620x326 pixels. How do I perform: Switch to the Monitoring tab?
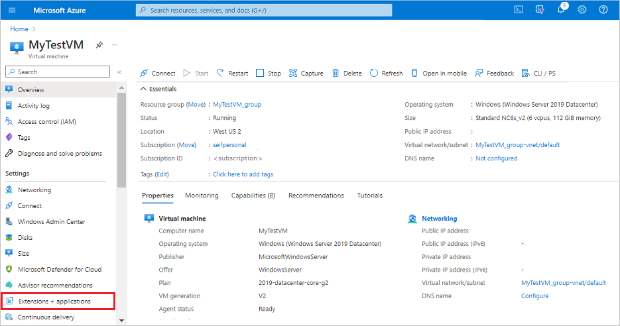(202, 195)
